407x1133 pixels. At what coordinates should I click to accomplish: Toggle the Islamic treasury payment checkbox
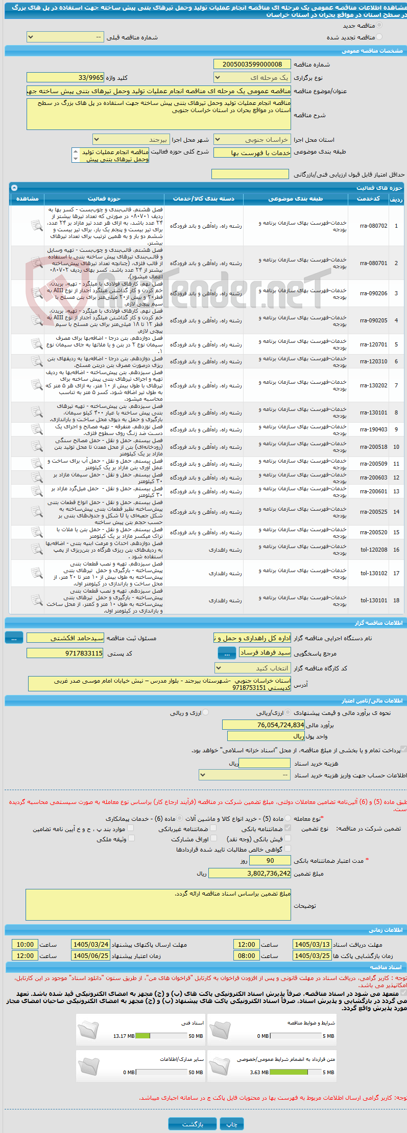pyautogui.click(x=403, y=749)
